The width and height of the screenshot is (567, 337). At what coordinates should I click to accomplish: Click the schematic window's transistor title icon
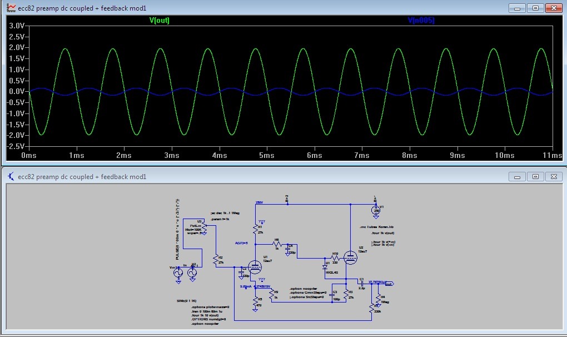[11, 176]
